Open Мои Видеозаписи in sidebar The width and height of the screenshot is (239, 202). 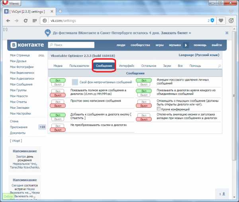coord(22,73)
